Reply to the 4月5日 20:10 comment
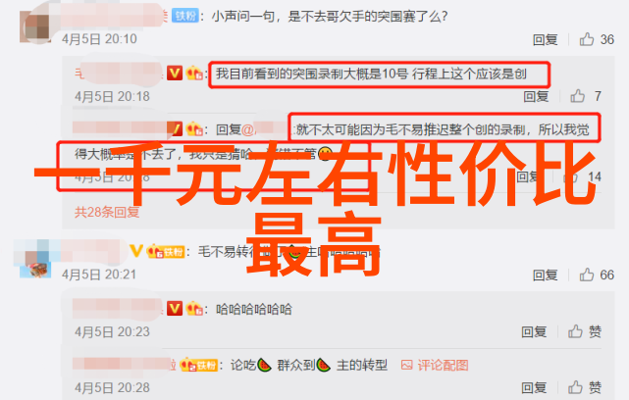629x400 pixels. [546, 39]
